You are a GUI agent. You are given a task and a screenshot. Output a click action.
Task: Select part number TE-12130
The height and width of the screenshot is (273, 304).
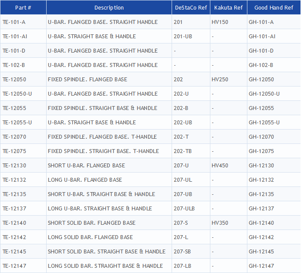[x=14, y=166]
